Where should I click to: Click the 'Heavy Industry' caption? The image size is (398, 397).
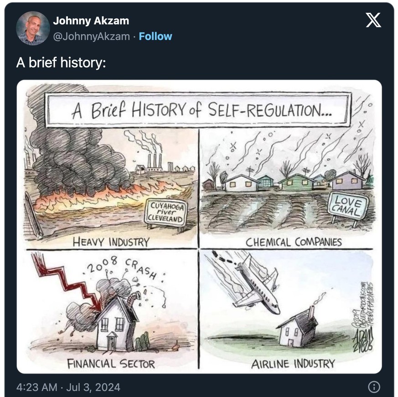pos(111,242)
